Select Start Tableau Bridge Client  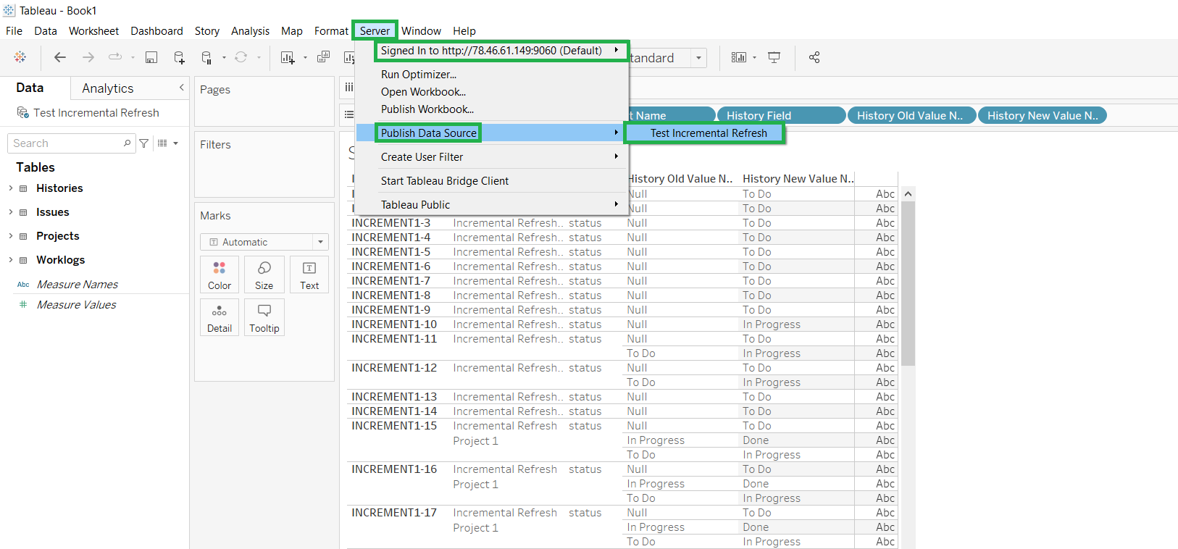[445, 181]
